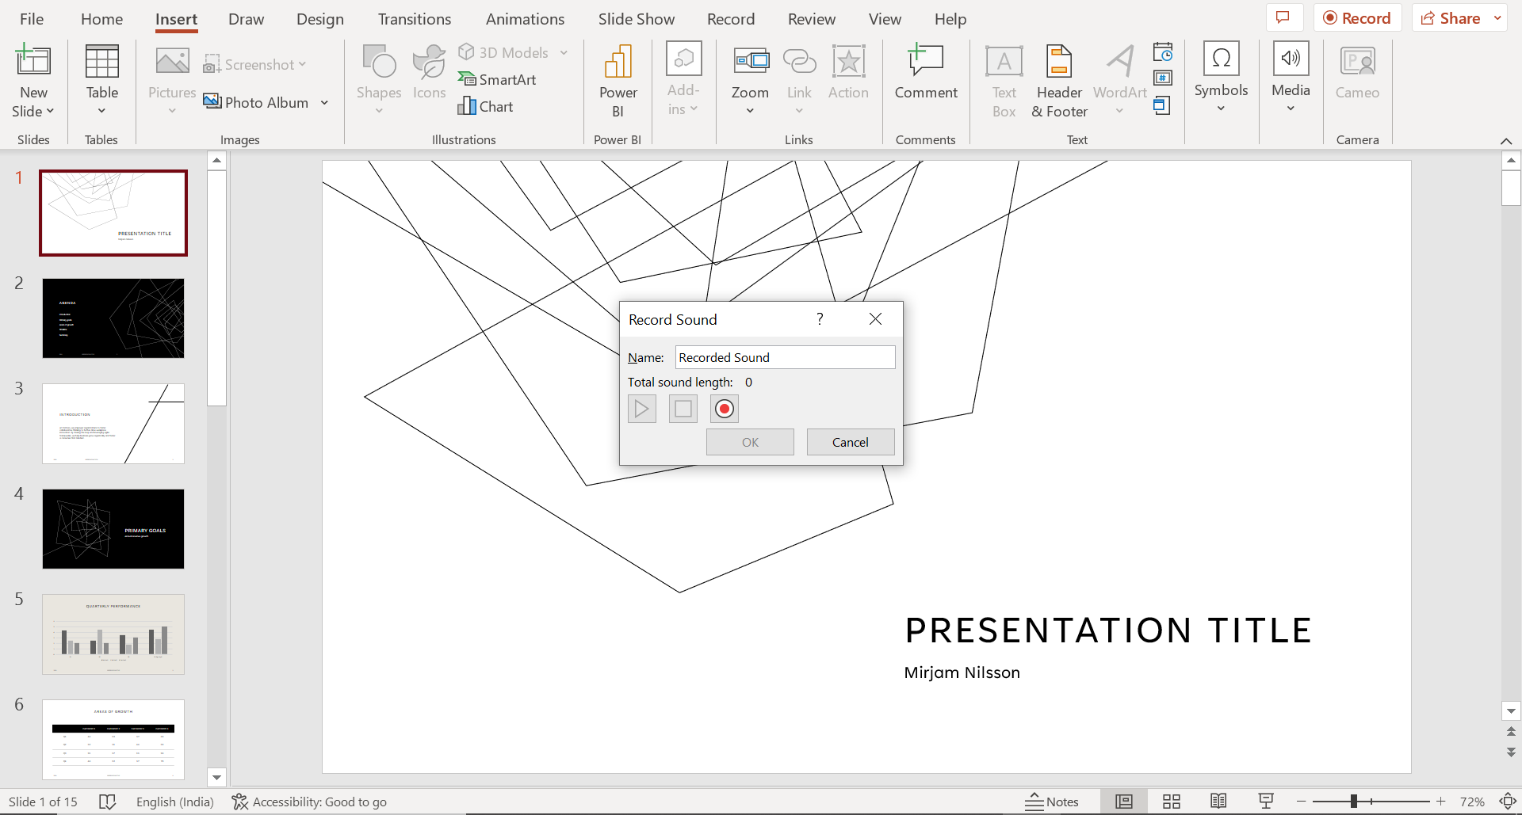
Task: Switch to the Animations tab
Action: coord(525,18)
